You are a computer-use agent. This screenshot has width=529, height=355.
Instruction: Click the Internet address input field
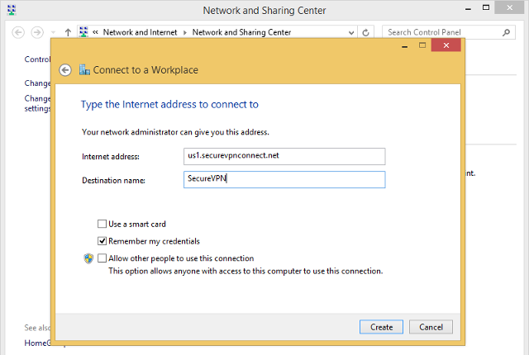(x=284, y=156)
